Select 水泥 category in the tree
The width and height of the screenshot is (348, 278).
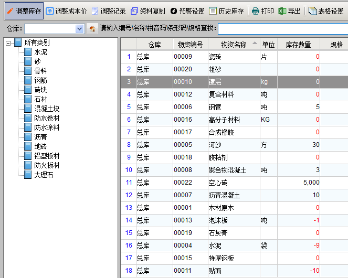coord(40,52)
